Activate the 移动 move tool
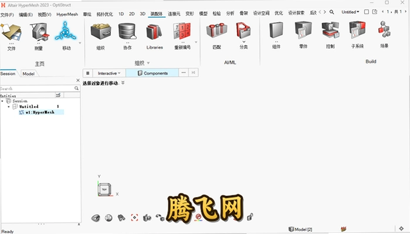410x234 pixels. (65, 31)
